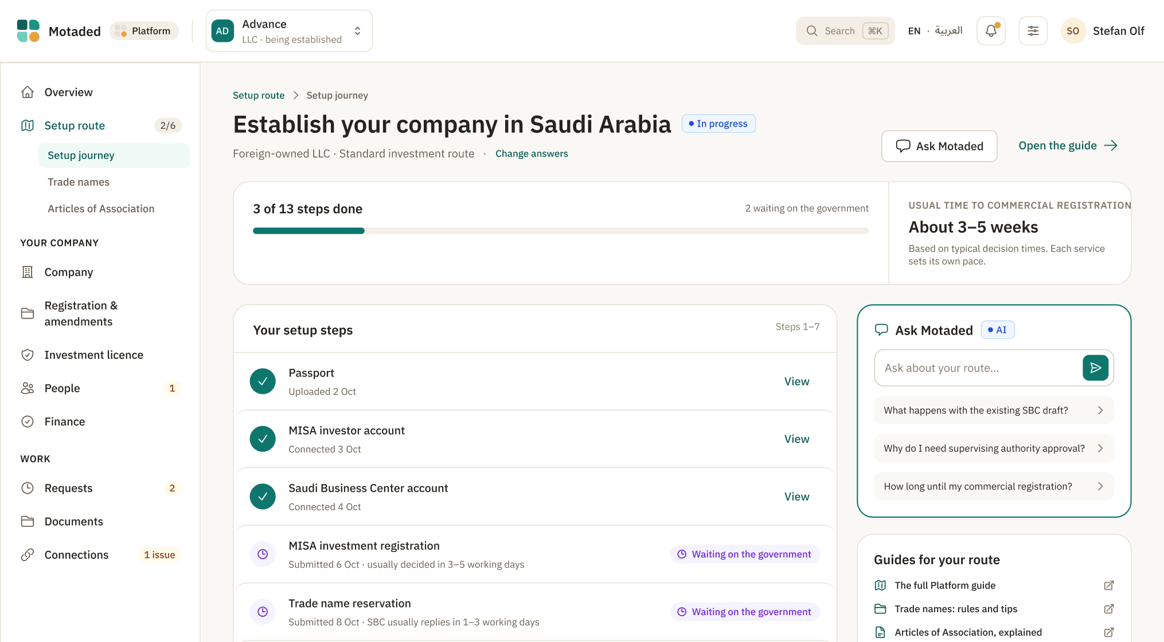Click the AD company avatar badge

point(222,31)
